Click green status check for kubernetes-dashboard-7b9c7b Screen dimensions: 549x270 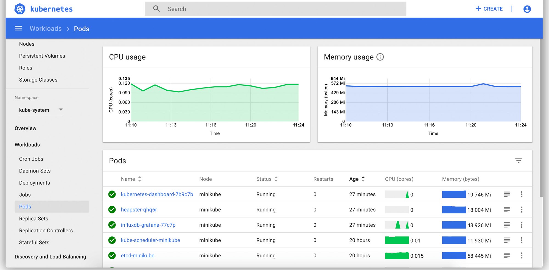coord(112,194)
